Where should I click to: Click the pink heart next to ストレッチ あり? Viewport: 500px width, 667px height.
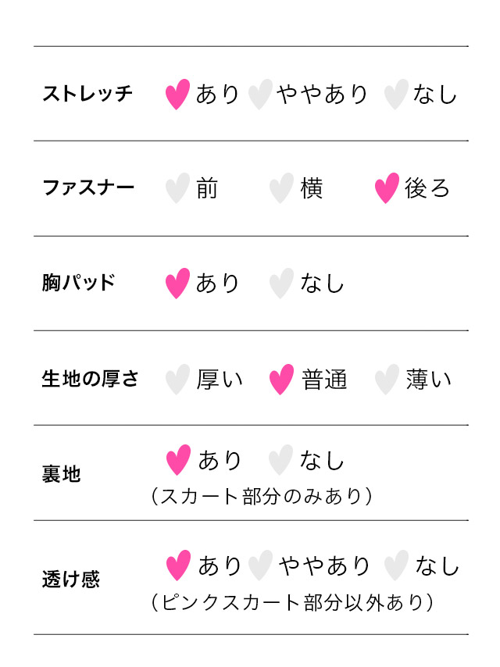177,94
